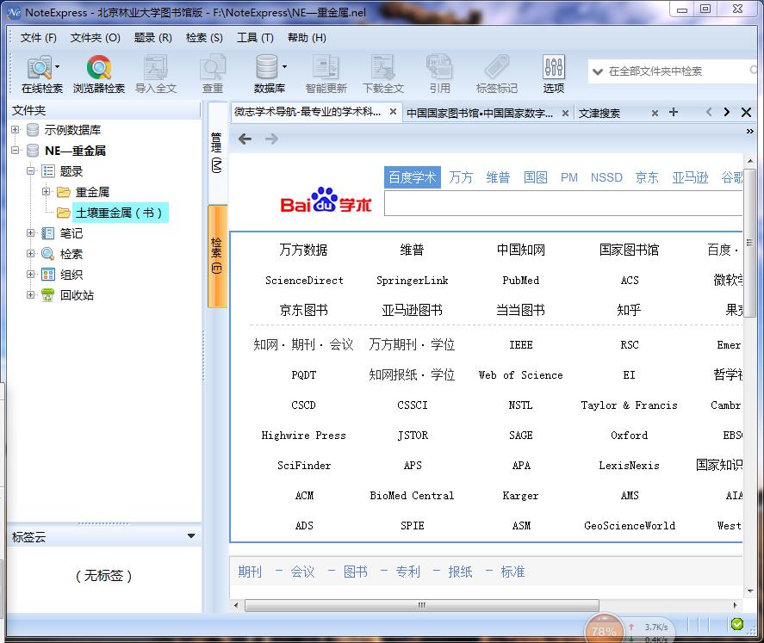Select the 示例数据库 database icon
This screenshot has width=764, height=643.
(33, 130)
